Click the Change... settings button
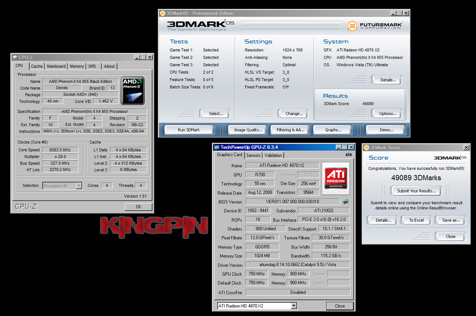This screenshot has height=316, width=476. [294, 114]
